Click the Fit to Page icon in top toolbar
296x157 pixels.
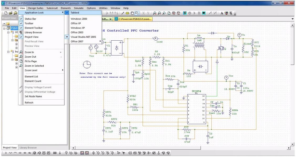(169, 13)
